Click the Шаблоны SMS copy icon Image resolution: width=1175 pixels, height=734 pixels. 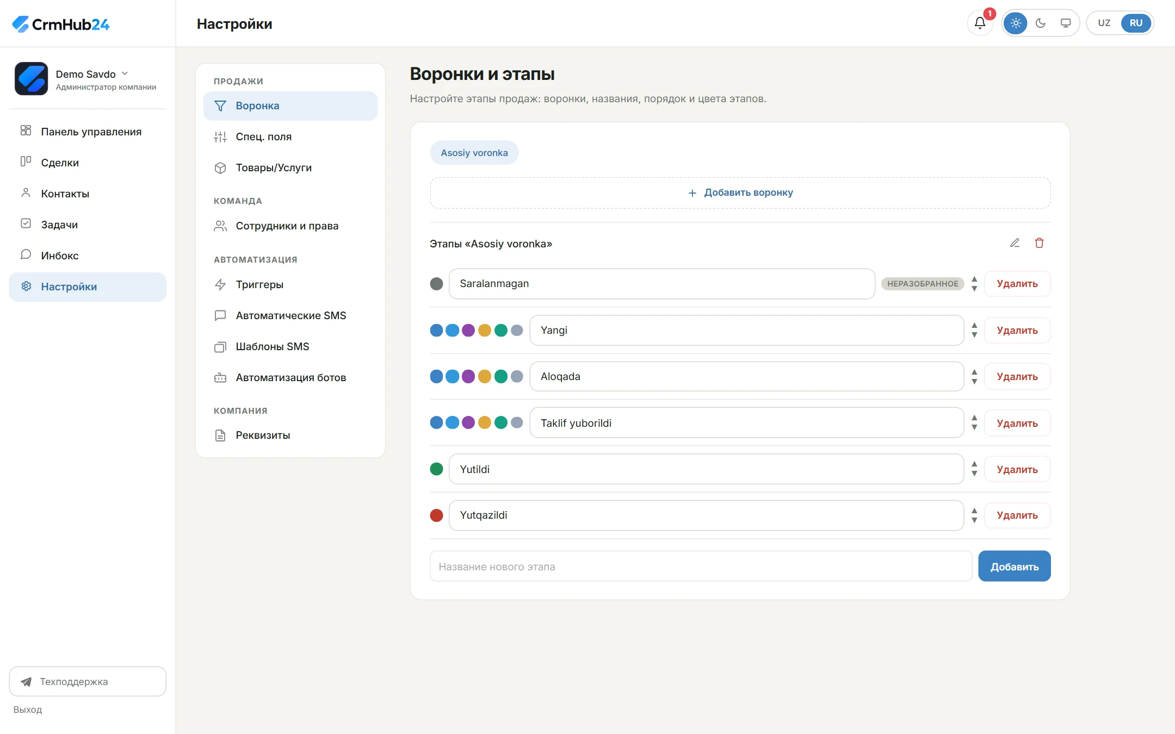point(220,346)
